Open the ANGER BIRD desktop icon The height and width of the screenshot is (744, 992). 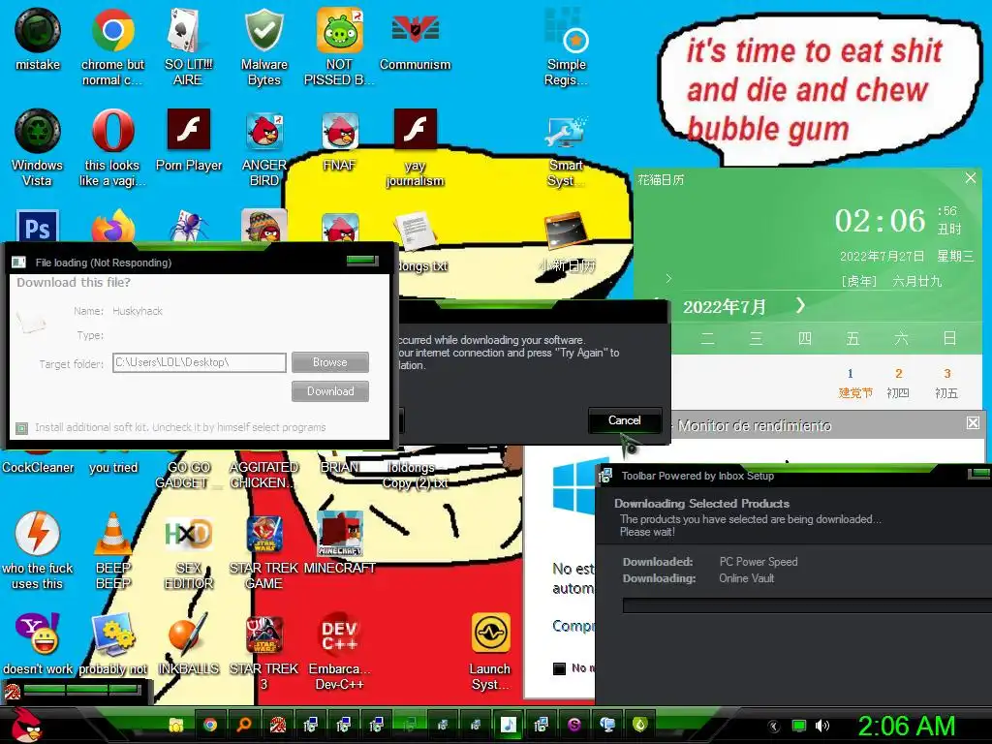click(x=263, y=147)
